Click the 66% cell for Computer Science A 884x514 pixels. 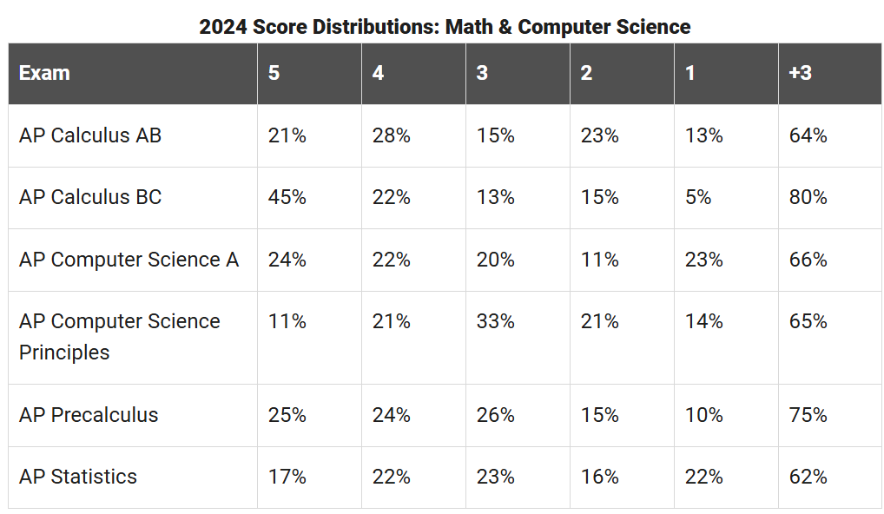(830, 260)
